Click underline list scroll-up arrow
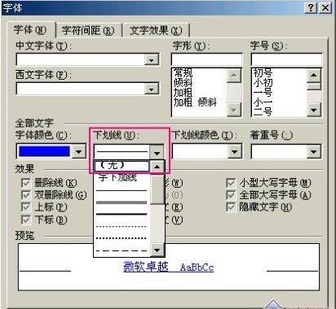The width and height of the screenshot is (336, 309). 157,166
